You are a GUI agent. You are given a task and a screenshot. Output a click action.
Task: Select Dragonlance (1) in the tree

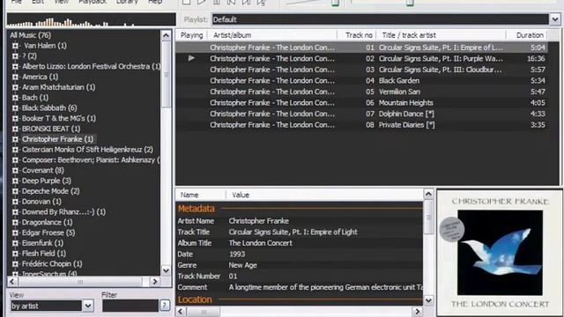[x=47, y=223]
